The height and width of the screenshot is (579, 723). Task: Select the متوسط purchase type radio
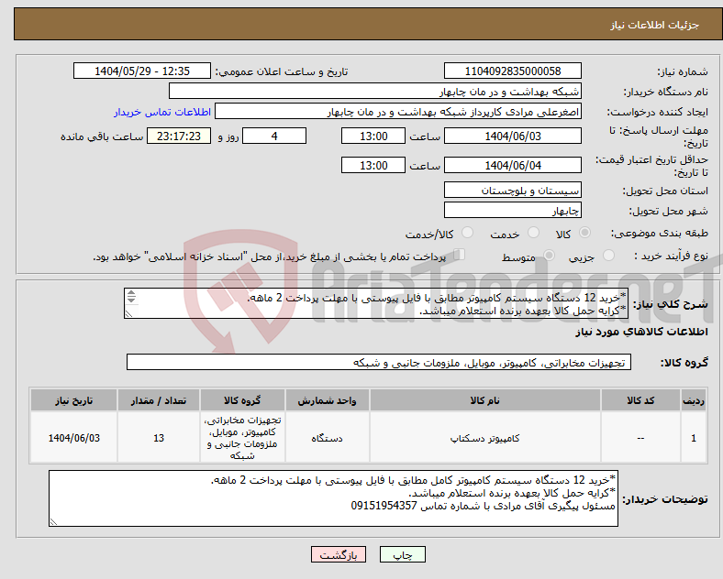point(549,256)
